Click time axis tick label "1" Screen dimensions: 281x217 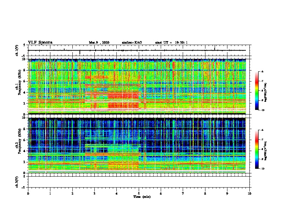[x=50, y=194]
